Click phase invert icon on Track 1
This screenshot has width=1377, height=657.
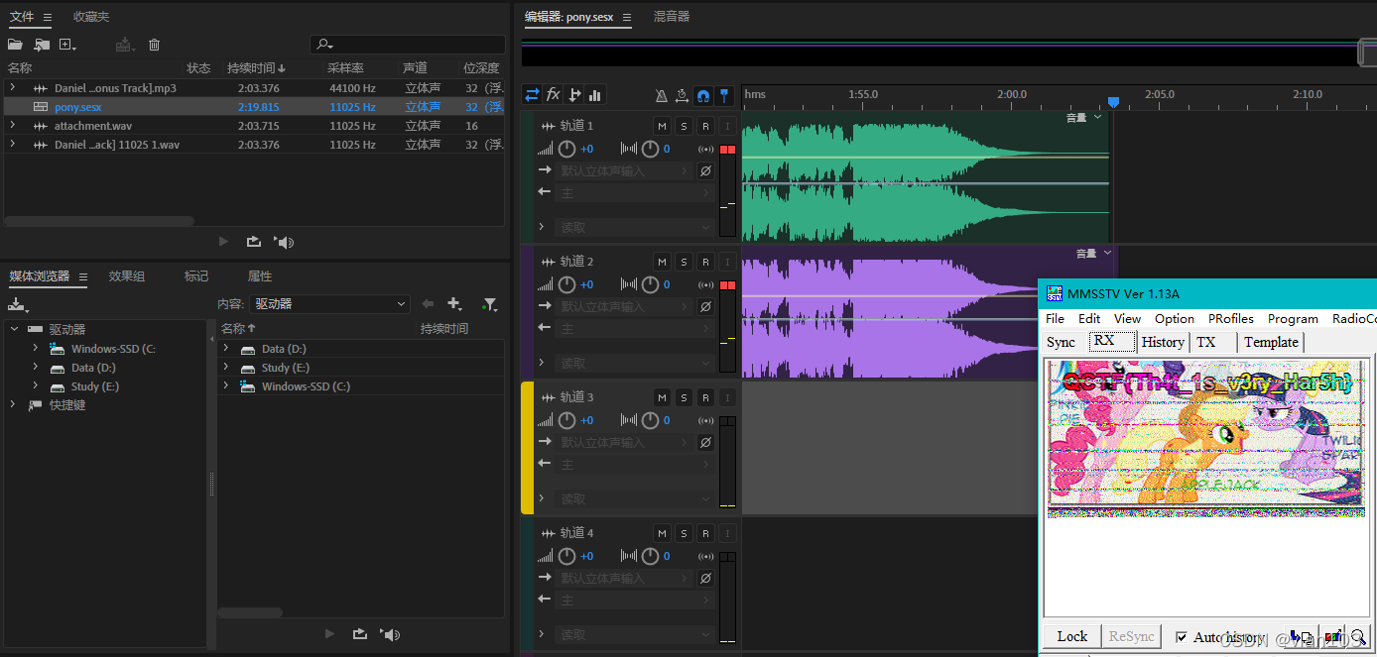coord(705,170)
